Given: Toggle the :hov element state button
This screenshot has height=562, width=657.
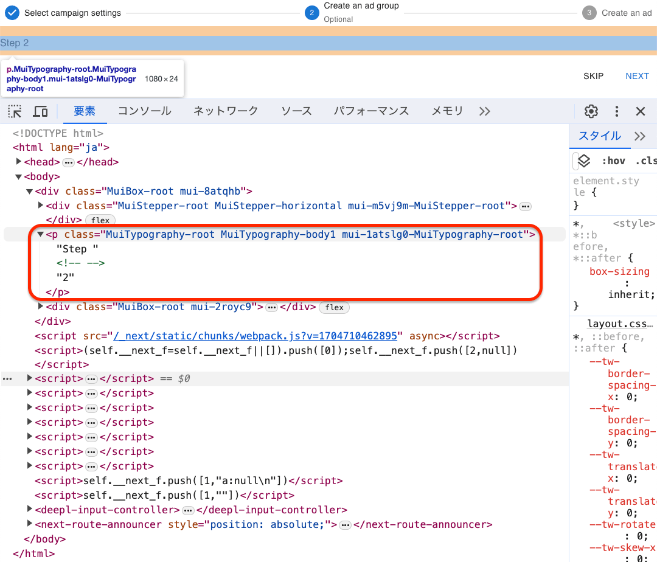Looking at the screenshot, I should (613, 161).
